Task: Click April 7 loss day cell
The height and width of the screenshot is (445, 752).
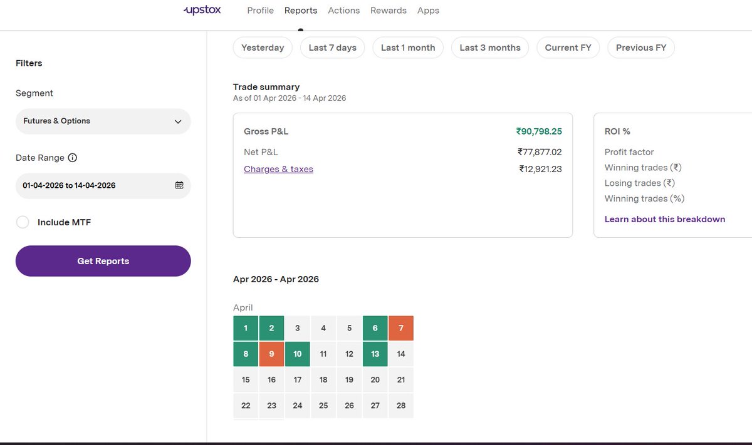Action: (x=401, y=328)
